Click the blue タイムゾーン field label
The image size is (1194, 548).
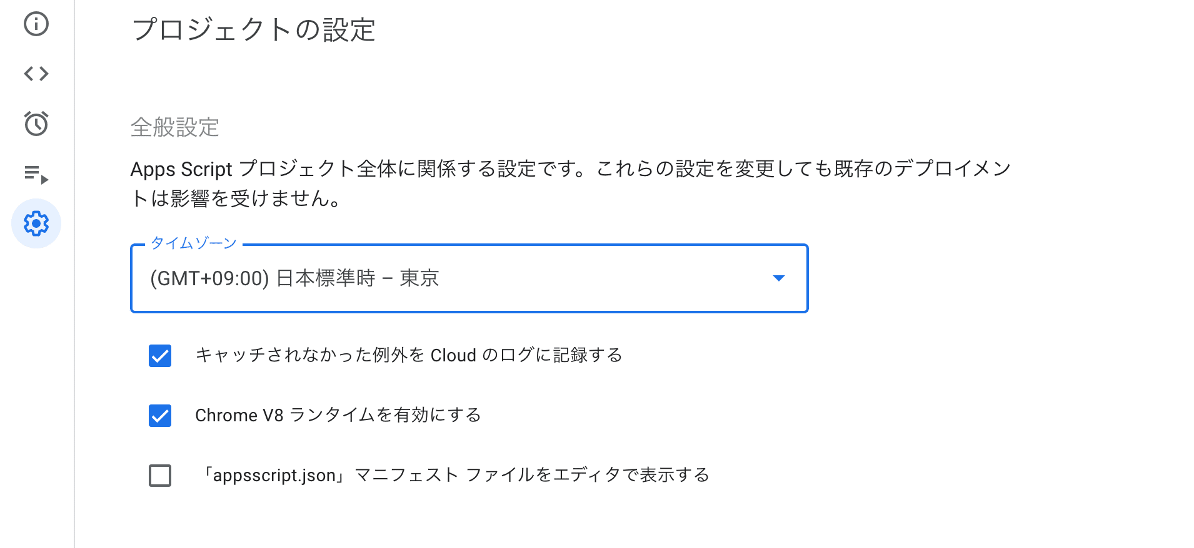194,243
